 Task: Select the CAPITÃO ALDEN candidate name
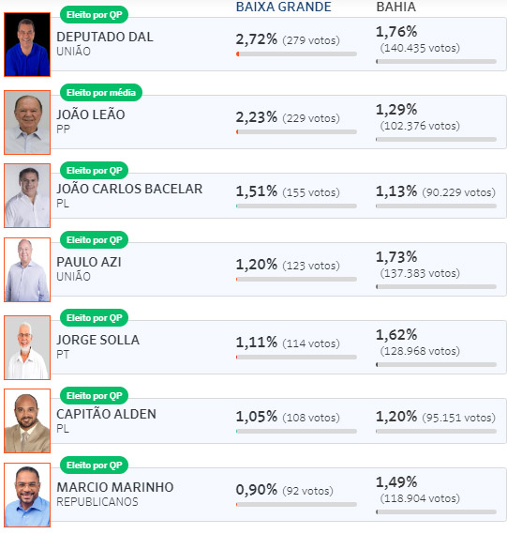107,414
